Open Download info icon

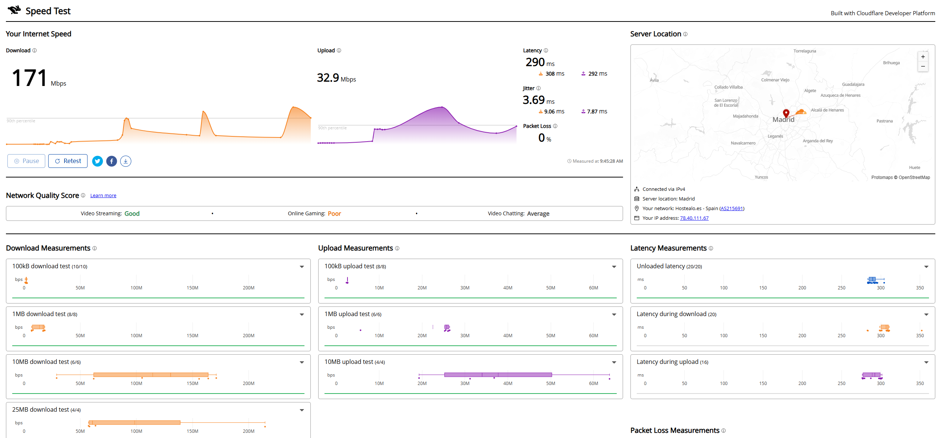[x=34, y=50]
